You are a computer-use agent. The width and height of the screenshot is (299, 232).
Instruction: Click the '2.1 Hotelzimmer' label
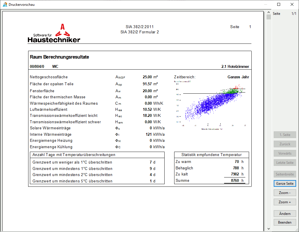click(235, 66)
